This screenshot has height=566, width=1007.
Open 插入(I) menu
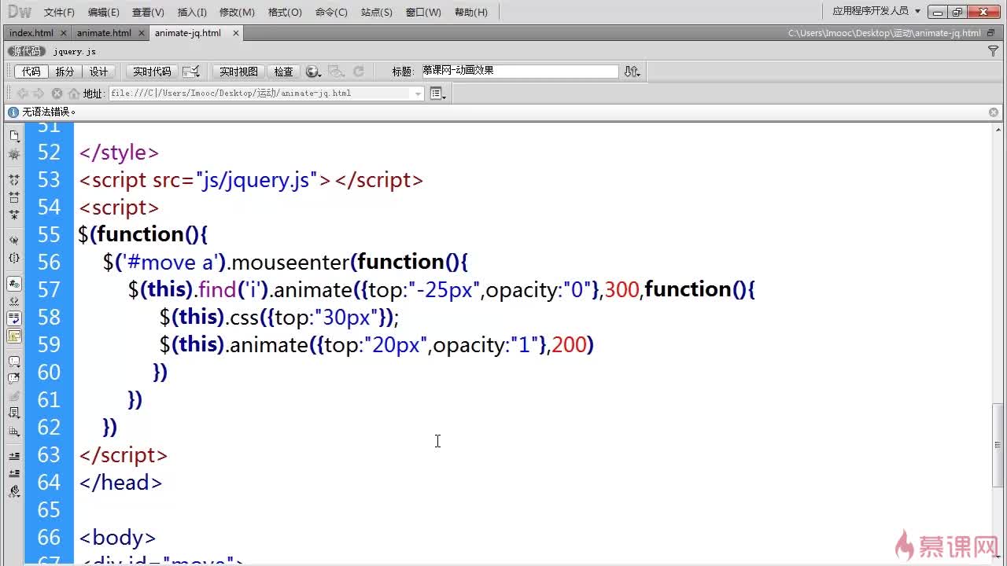(192, 12)
